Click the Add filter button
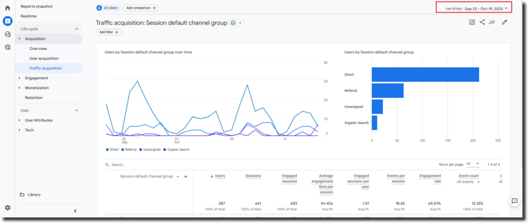 [x=109, y=32]
